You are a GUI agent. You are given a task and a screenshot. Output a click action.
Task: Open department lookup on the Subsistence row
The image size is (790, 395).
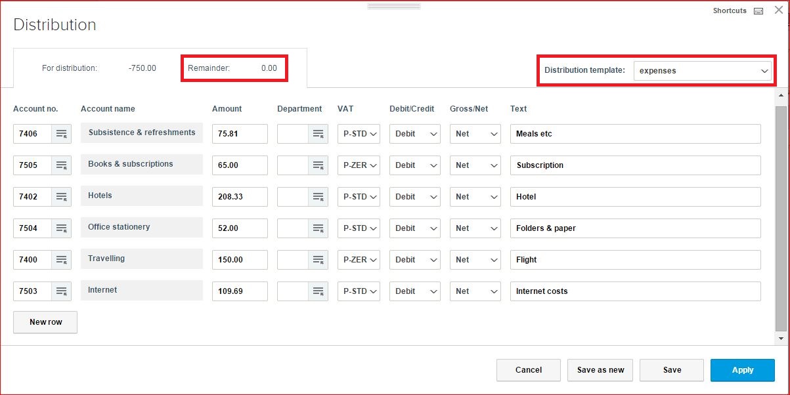pyautogui.click(x=318, y=134)
